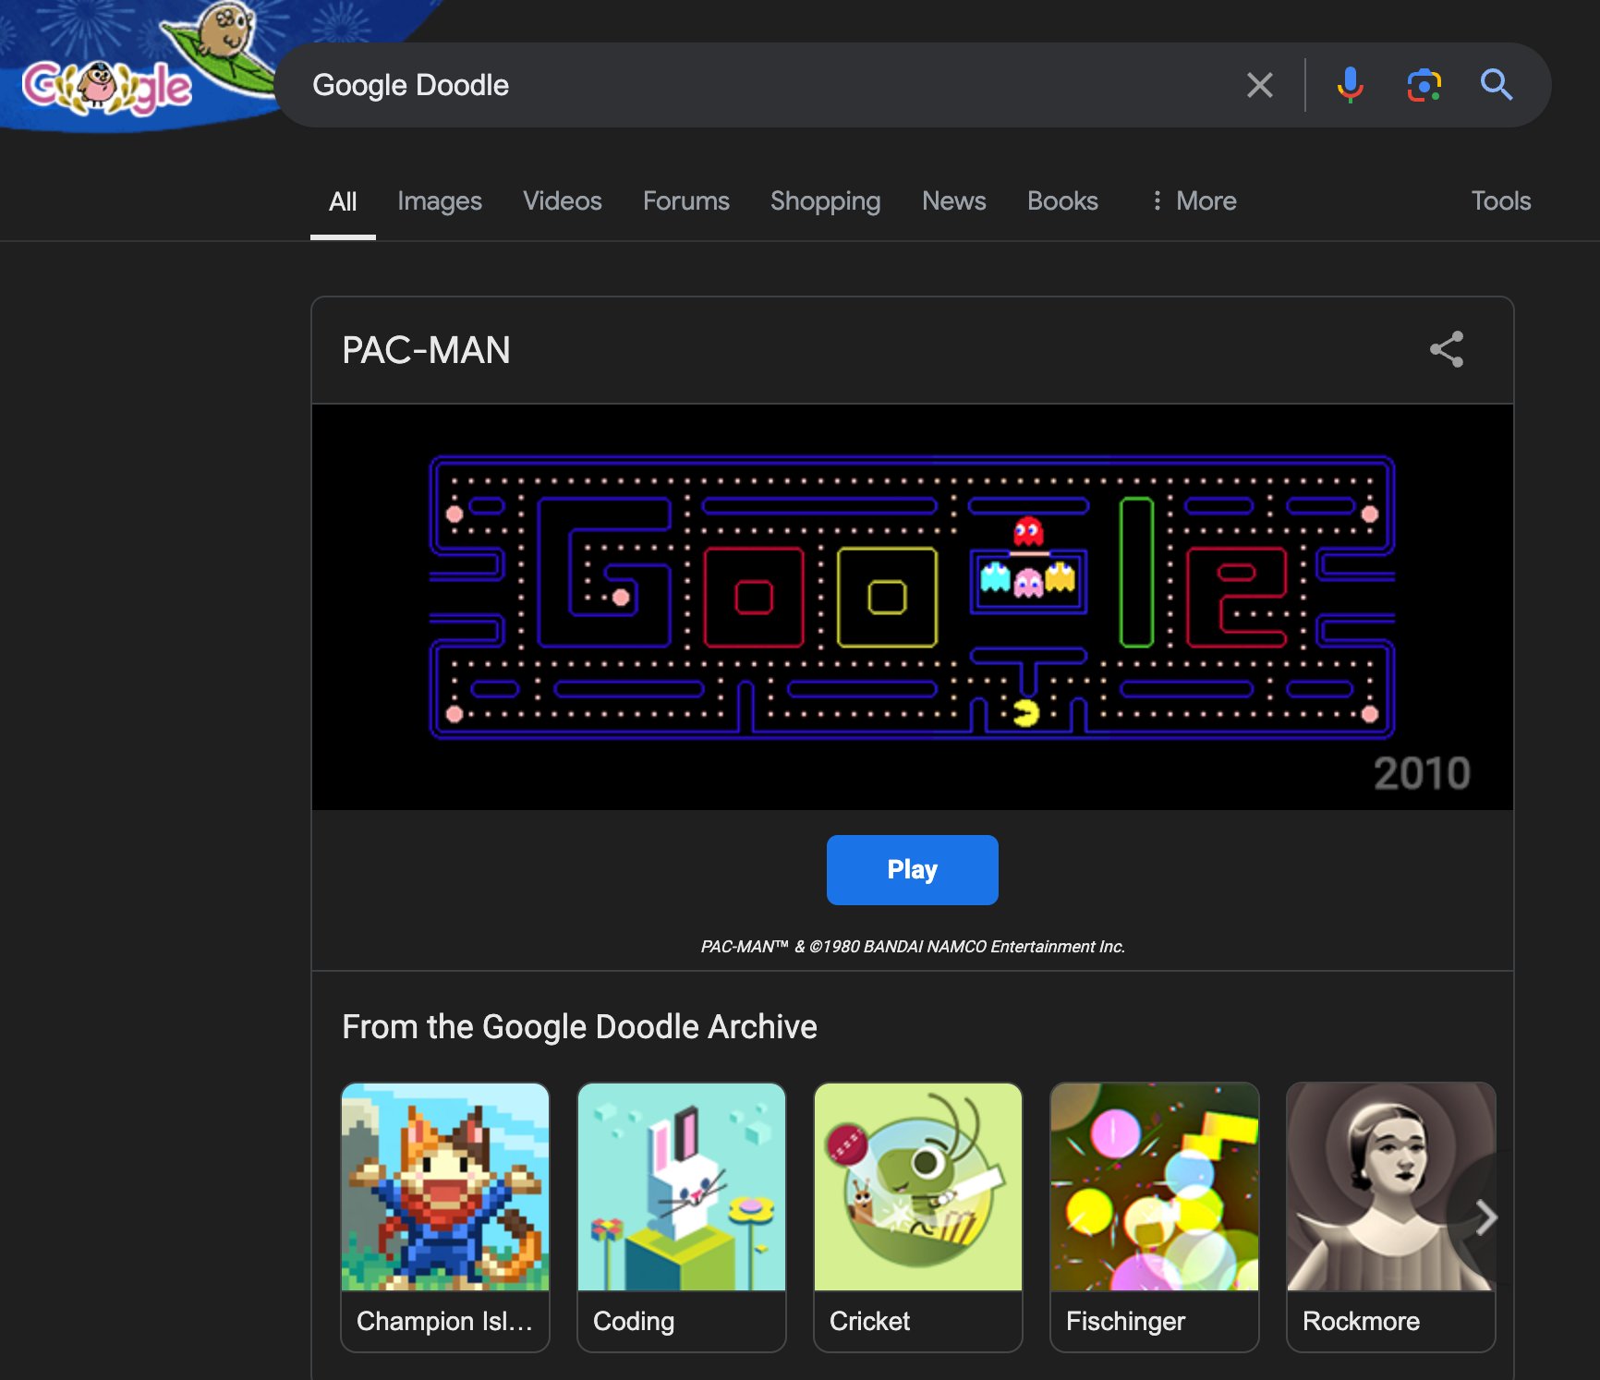Open the Cricket doodle card
The image size is (1600, 1380).
[x=918, y=1217]
